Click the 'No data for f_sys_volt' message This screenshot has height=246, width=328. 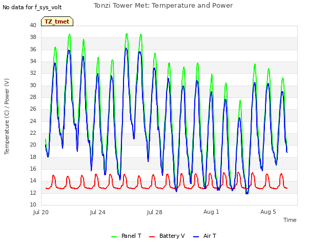click(32, 7)
